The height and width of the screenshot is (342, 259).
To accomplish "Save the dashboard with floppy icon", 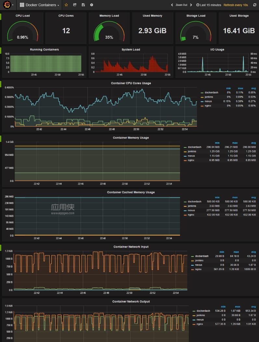I will [83, 5].
